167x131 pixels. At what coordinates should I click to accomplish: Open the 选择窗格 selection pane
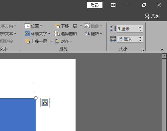point(66,33)
